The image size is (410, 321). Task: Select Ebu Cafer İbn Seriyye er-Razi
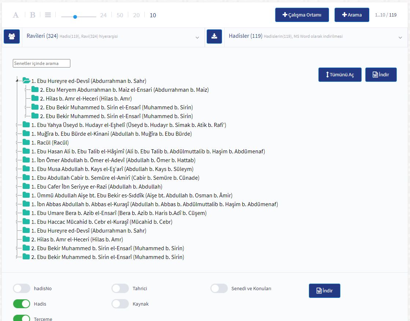tap(97, 186)
